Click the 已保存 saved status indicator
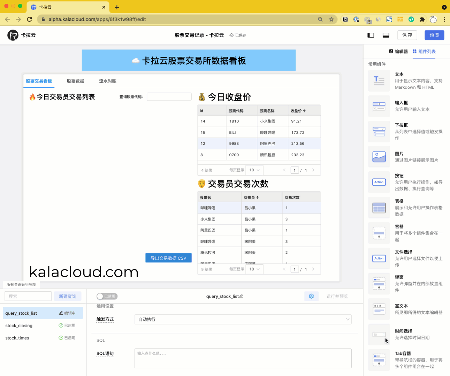Image resolution: width=450 pixels, height=376 pixels. (238, 35)
